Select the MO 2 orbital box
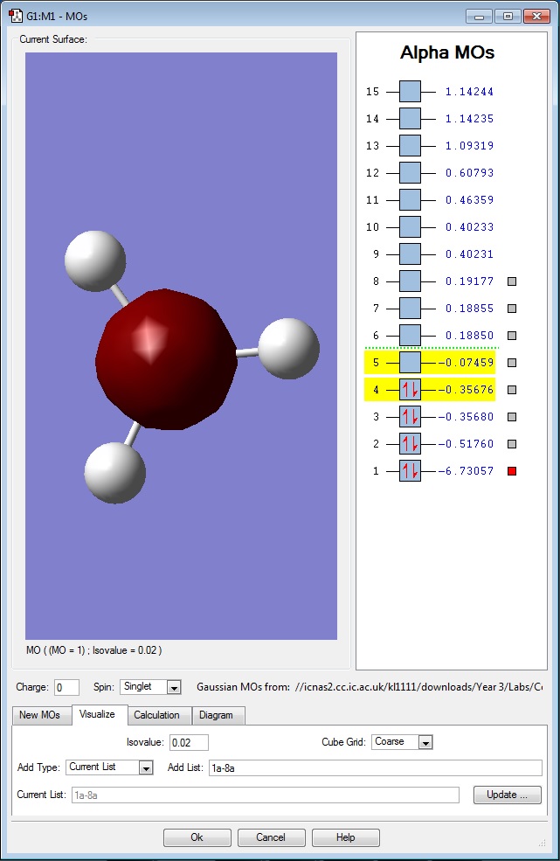The image size is (560, 861). click(x=410, y=444)
